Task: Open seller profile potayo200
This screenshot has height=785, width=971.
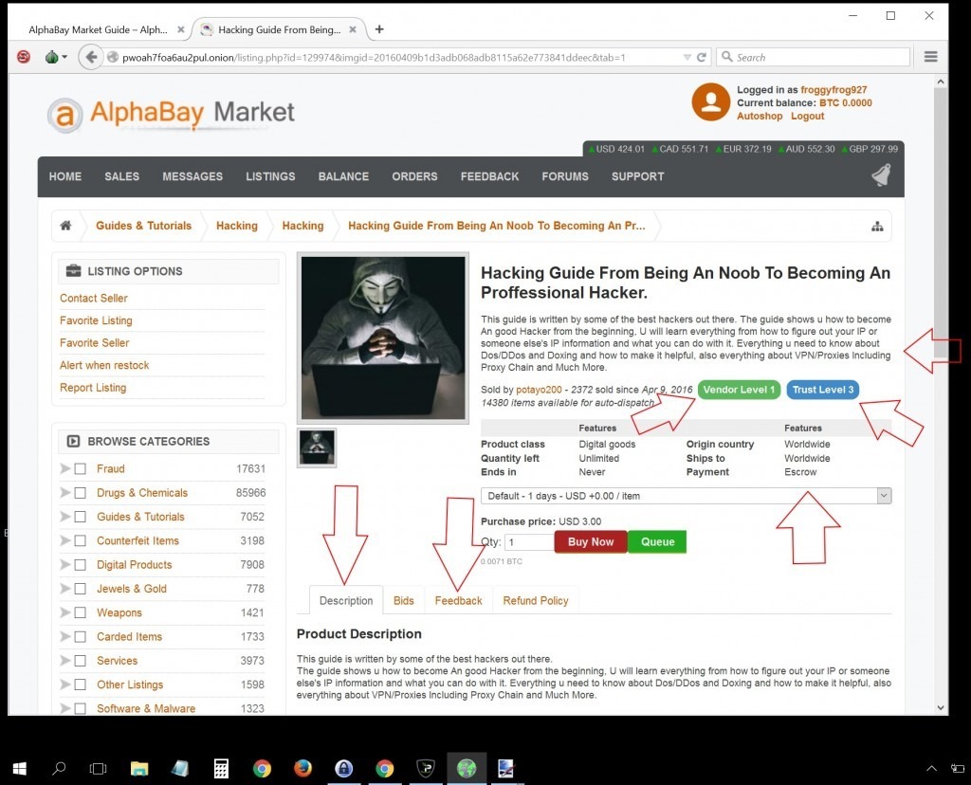Action: click(x=539, y=390)
